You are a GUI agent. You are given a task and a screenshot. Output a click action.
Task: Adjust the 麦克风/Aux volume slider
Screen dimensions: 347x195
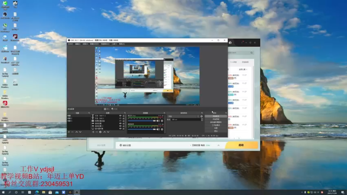coord(142,121)
